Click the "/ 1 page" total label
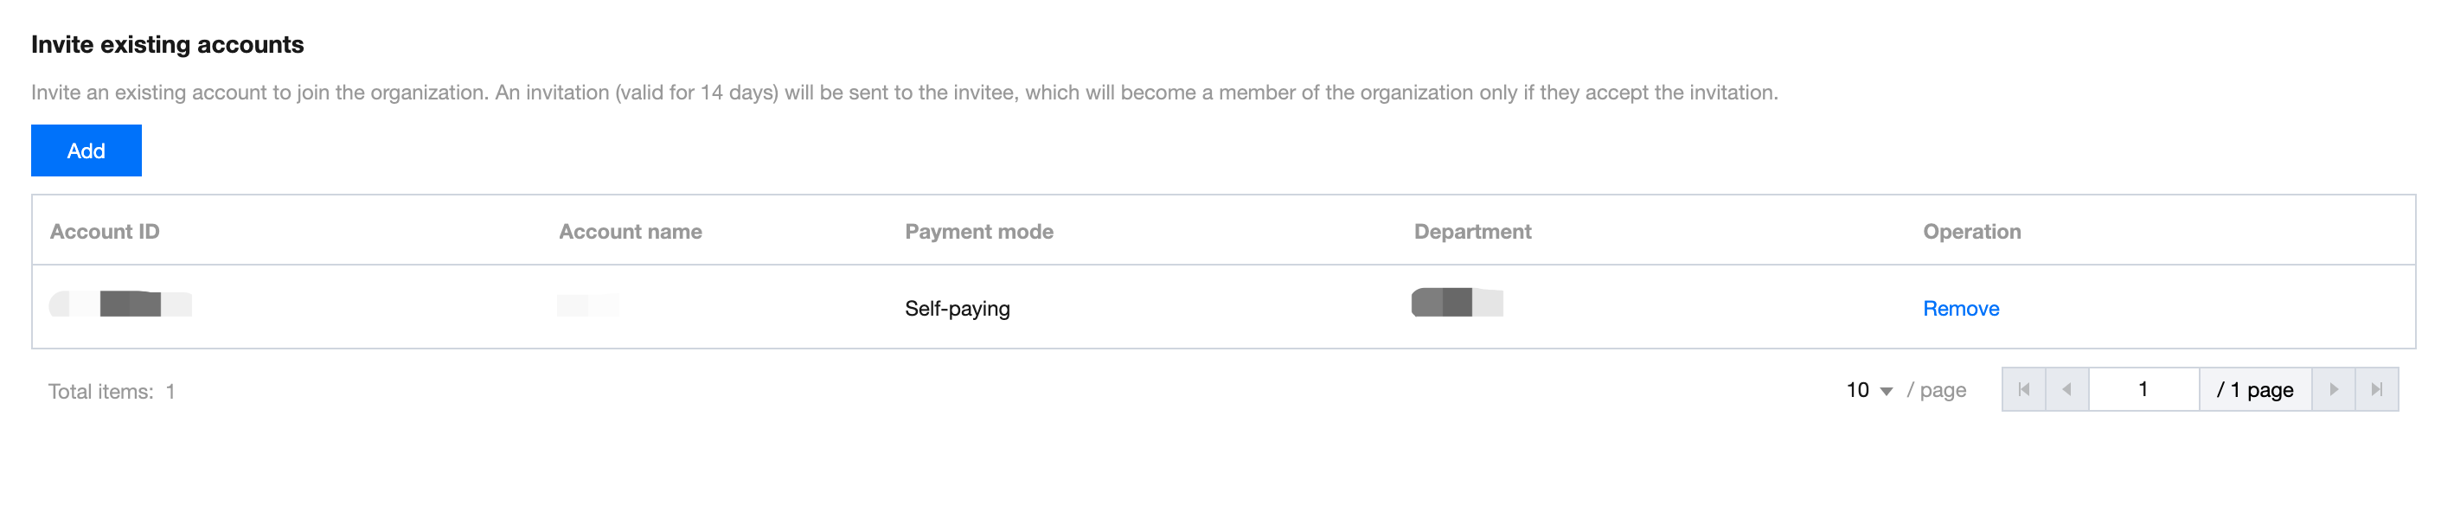This screenshot has width=2441, height=512. [2254, 390]
